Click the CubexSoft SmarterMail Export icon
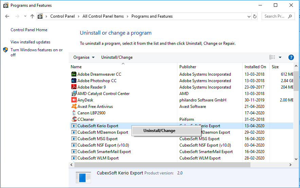The image size is (300, 188). 74,151
